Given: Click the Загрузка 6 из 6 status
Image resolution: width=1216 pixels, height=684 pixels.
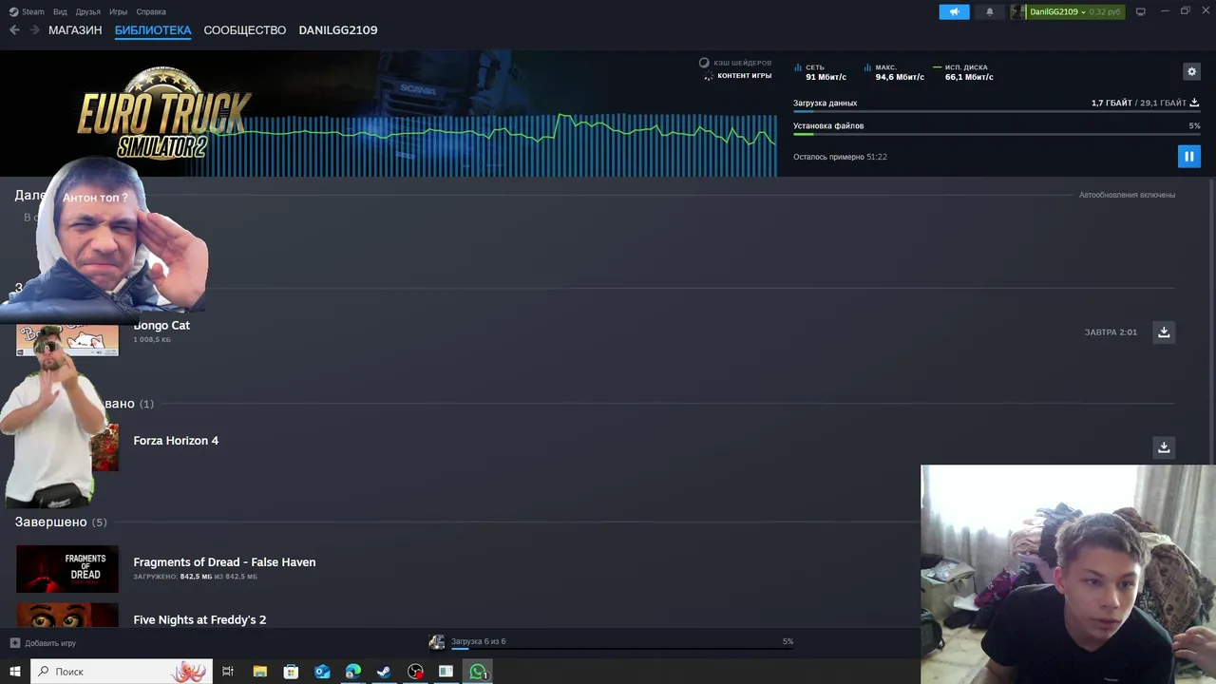Looking at the screenshot, I should (478, 641).
